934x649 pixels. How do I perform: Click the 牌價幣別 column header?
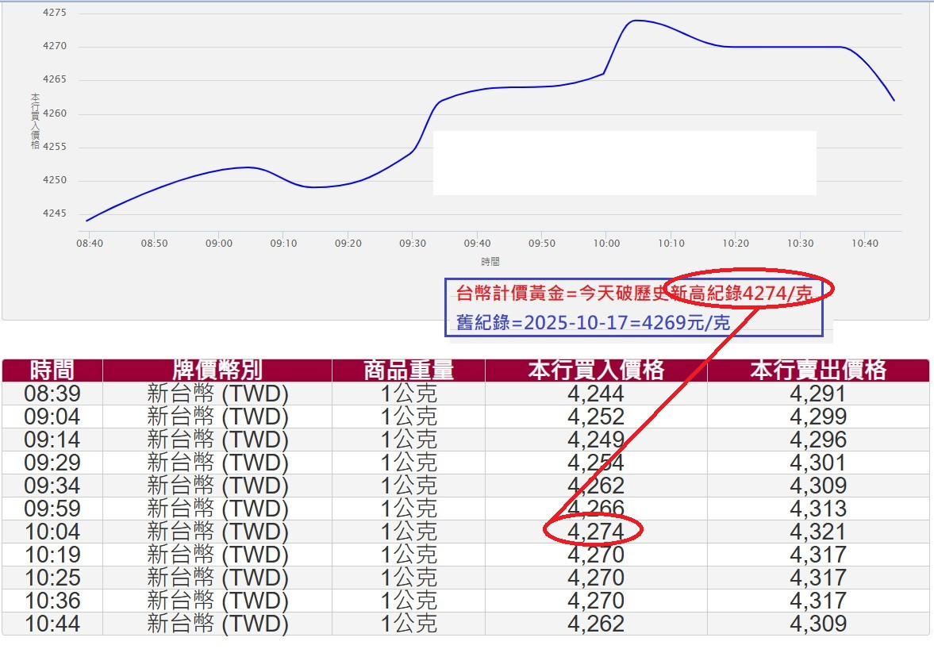216,369
